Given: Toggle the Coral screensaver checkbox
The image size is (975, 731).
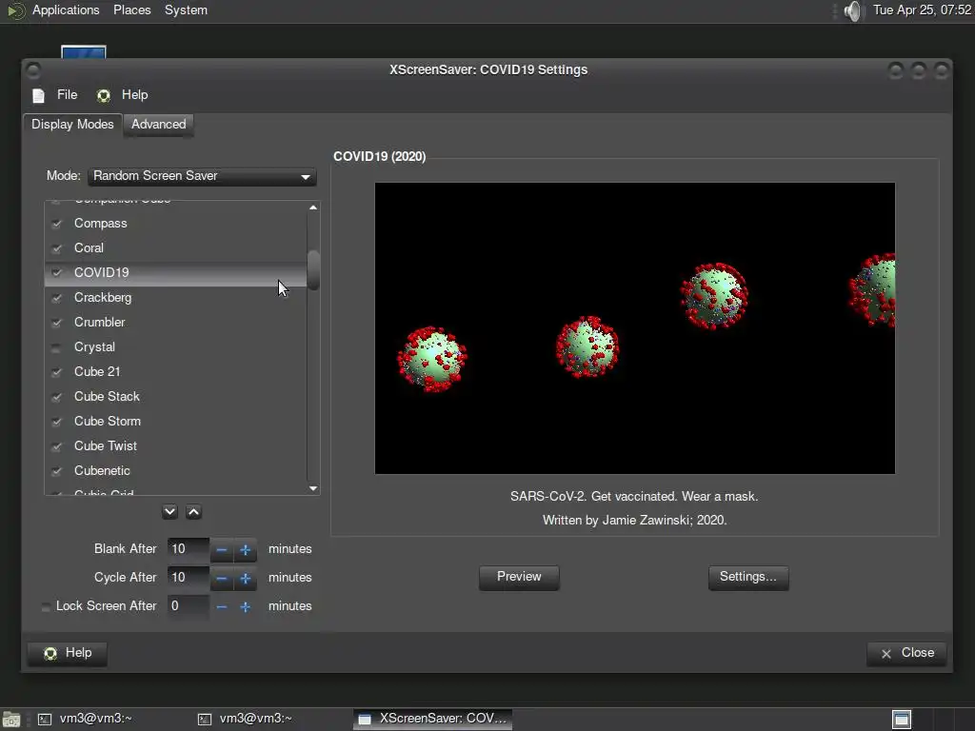Looking at the screenshot, I should pos(56,248).
